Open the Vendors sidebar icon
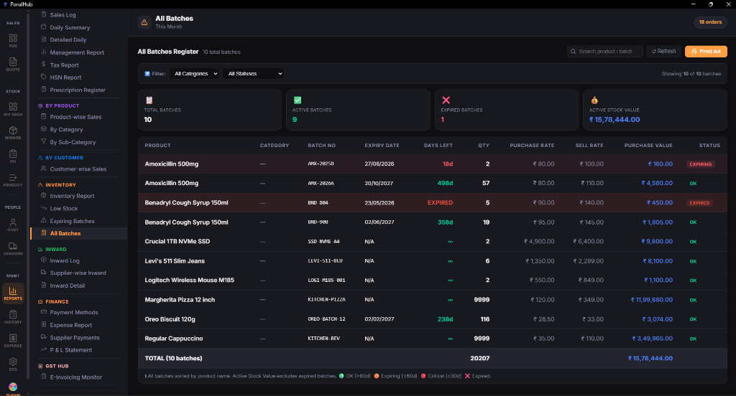 click(13, 248)
